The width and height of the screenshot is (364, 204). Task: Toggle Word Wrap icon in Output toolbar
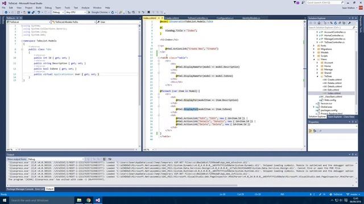click(x=110, y=159)
